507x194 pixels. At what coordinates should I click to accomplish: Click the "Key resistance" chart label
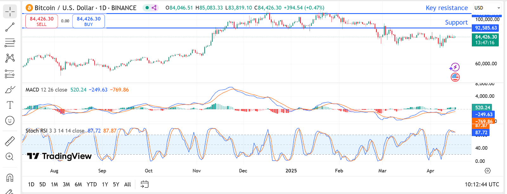[447, 8]
